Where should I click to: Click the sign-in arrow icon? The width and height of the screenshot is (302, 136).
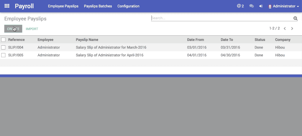261,6
